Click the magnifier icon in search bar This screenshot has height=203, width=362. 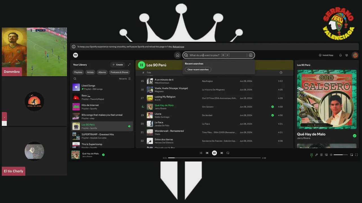[186, 55]
